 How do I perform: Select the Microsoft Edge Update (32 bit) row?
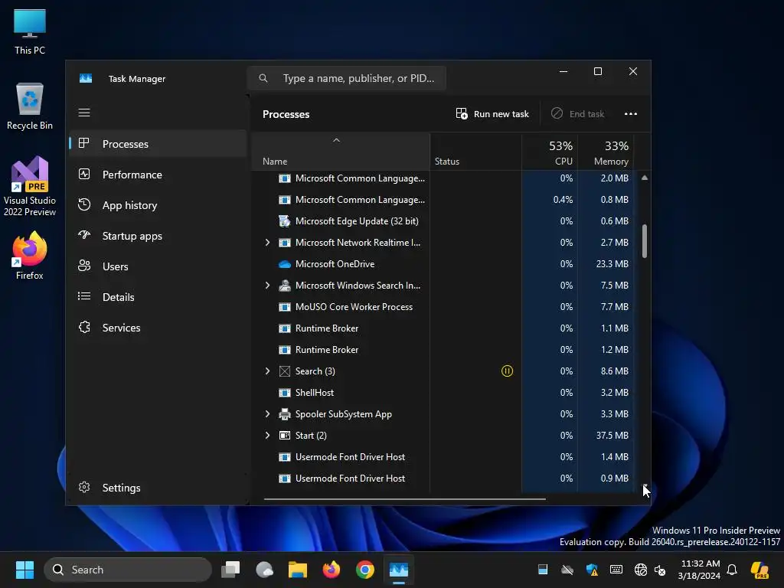click(x=443, y=221)
